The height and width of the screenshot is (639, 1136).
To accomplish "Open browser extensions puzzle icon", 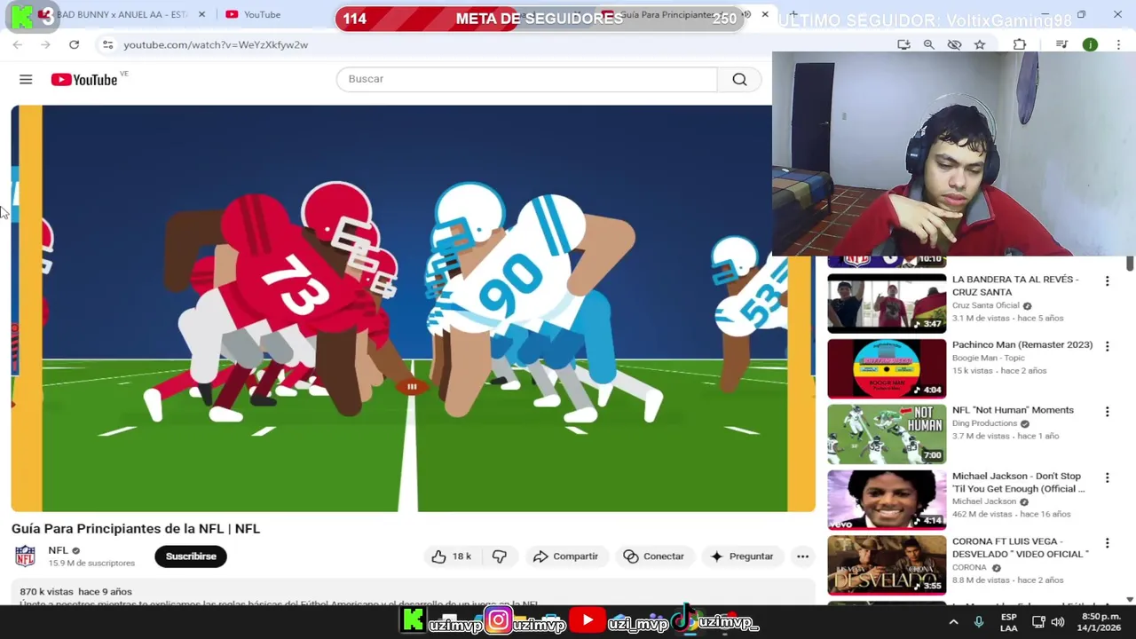I will 1020,44.
